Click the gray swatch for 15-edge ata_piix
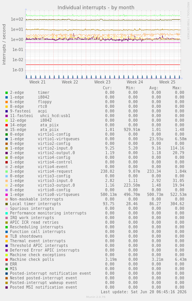Image resolution: width=192 pixels, height=301 pixels. (x=7, y=130)
